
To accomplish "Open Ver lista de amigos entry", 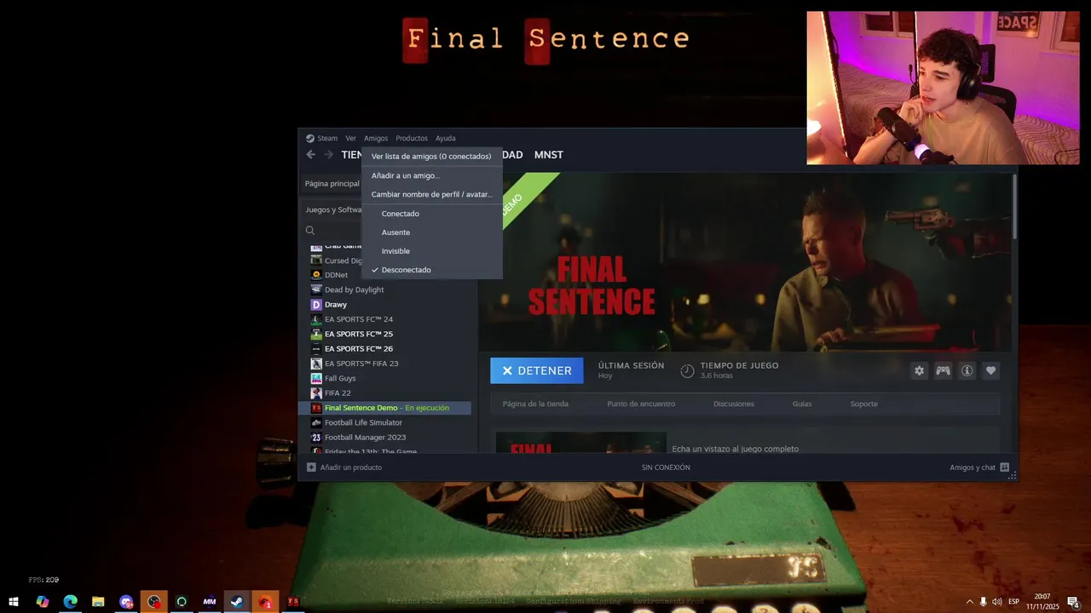I will (431, 157).
